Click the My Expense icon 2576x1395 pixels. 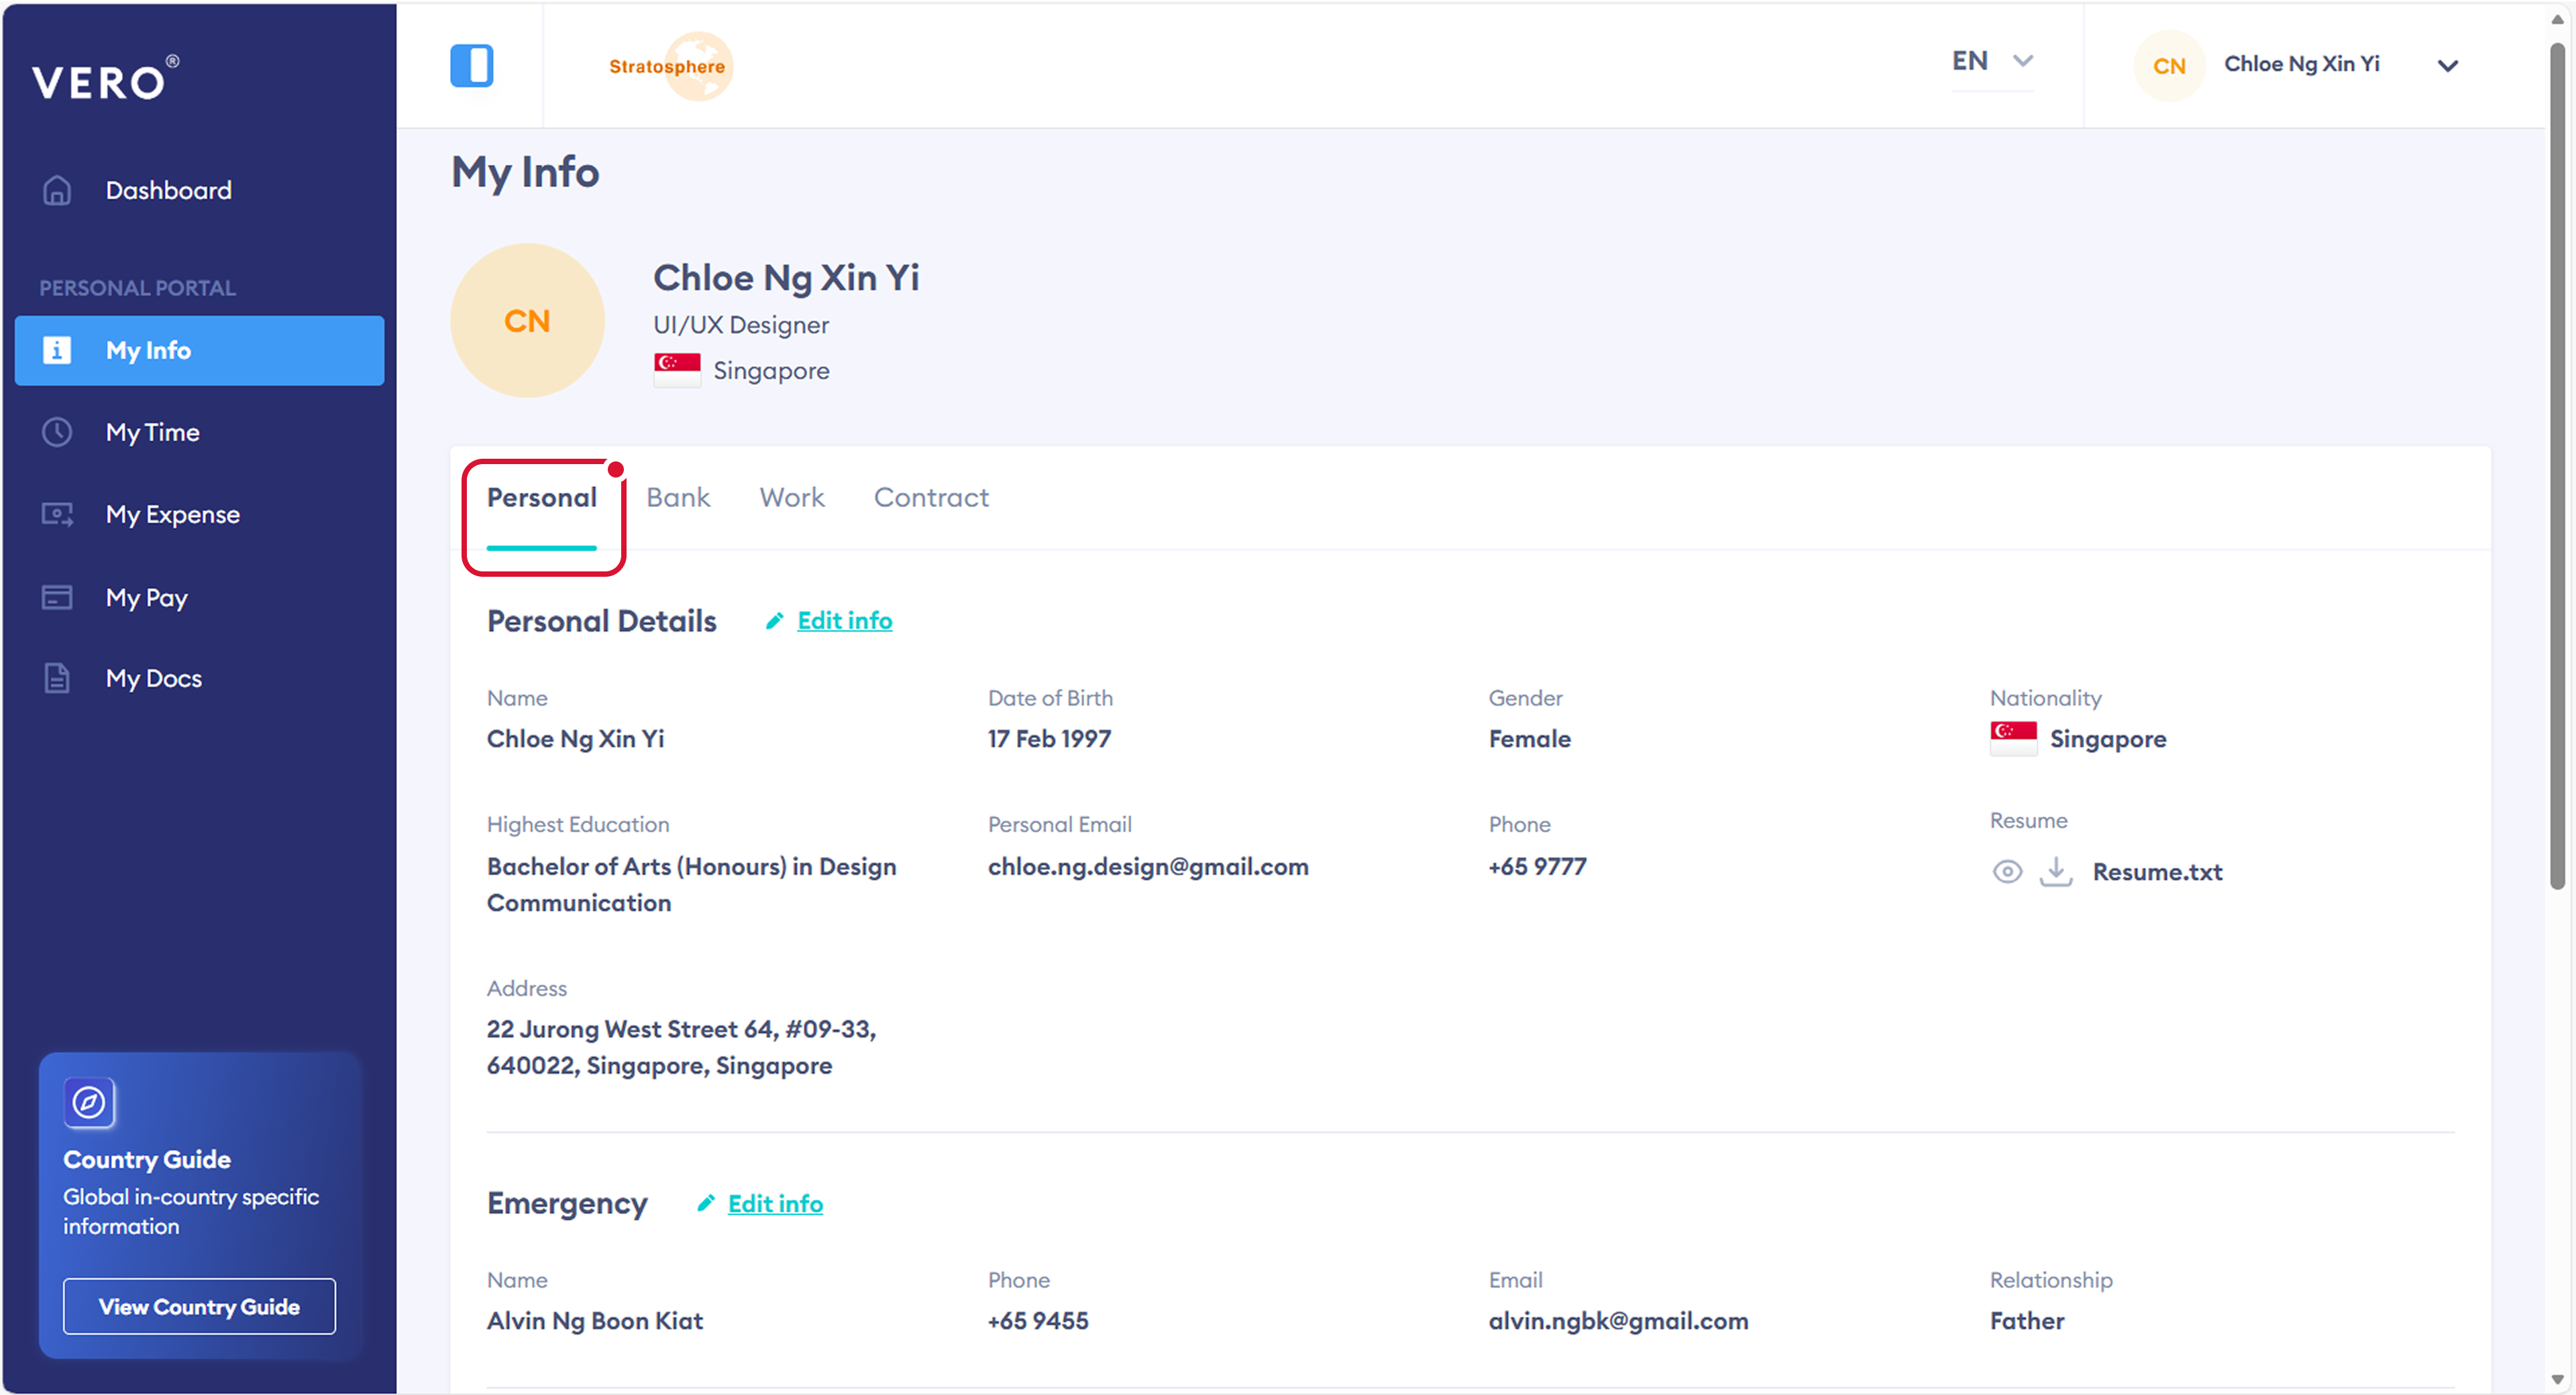57,514
